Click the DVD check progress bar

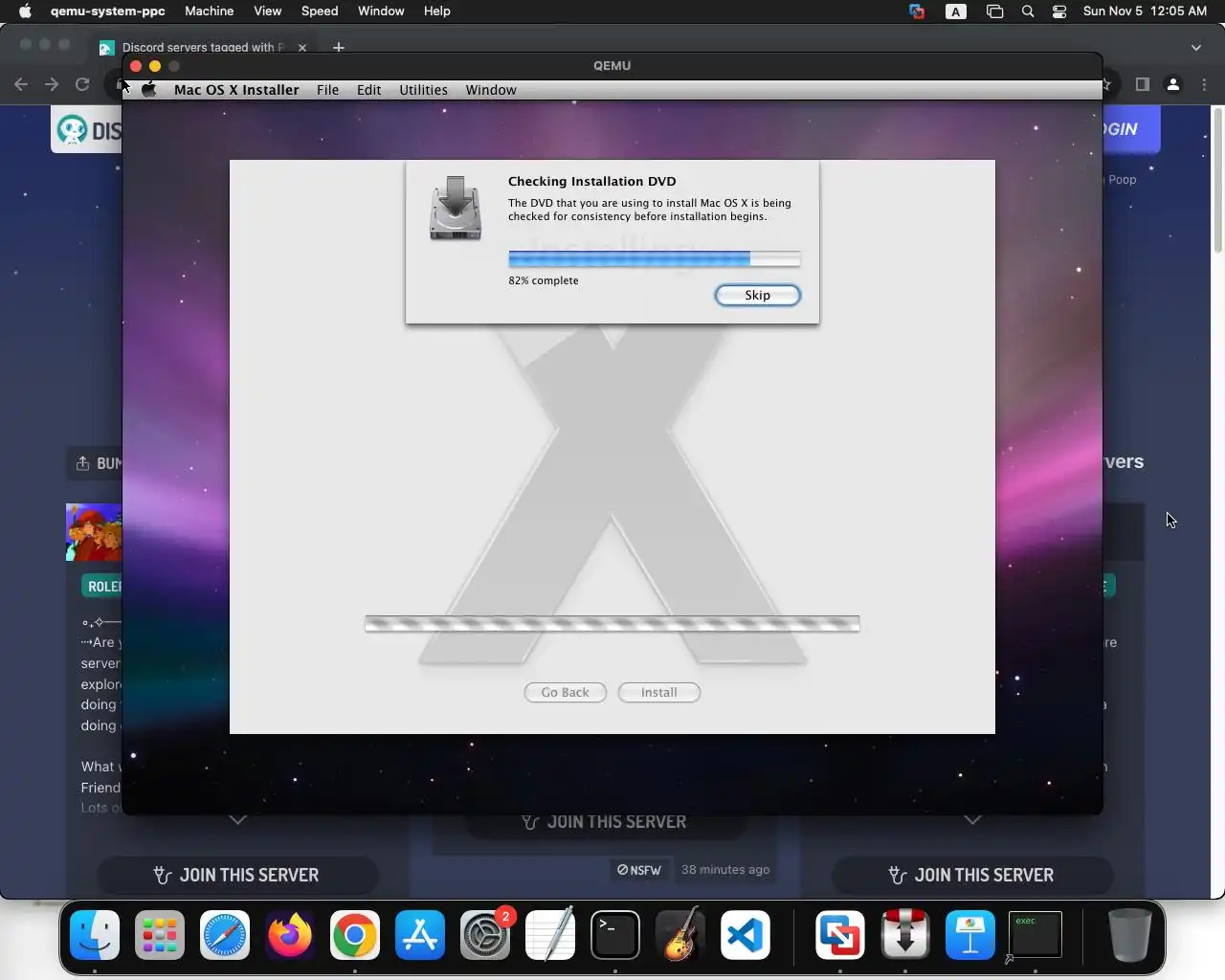pyautogui.click(x=655, y=258)
